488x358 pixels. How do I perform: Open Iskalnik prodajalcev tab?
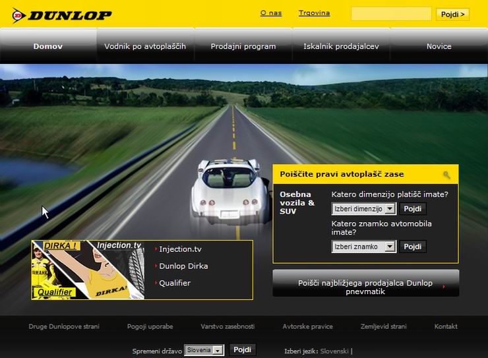[x=341, y=46]
